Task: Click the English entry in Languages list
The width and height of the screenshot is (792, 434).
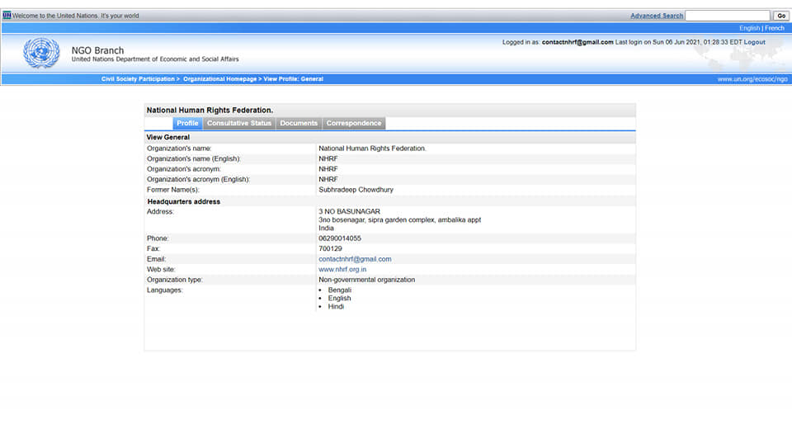Action: [x=339, y=299]
